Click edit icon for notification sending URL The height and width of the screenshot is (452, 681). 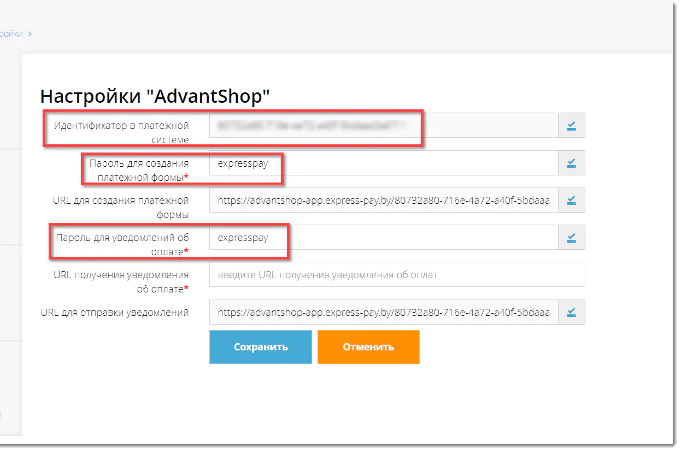[x=571, y=312]
